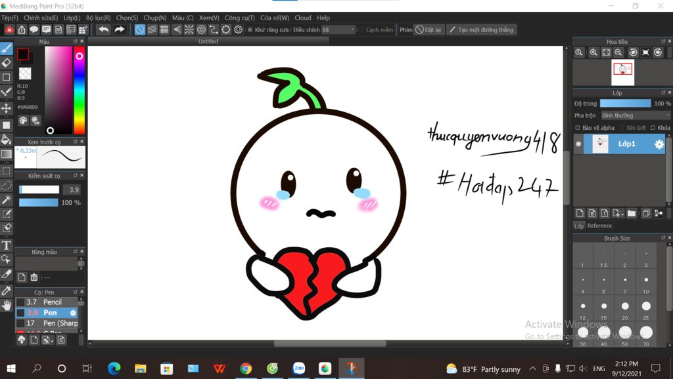Open Lớp1 layer settings gear
This screenshot has height=379, width=673.
[x=659, y=144]
